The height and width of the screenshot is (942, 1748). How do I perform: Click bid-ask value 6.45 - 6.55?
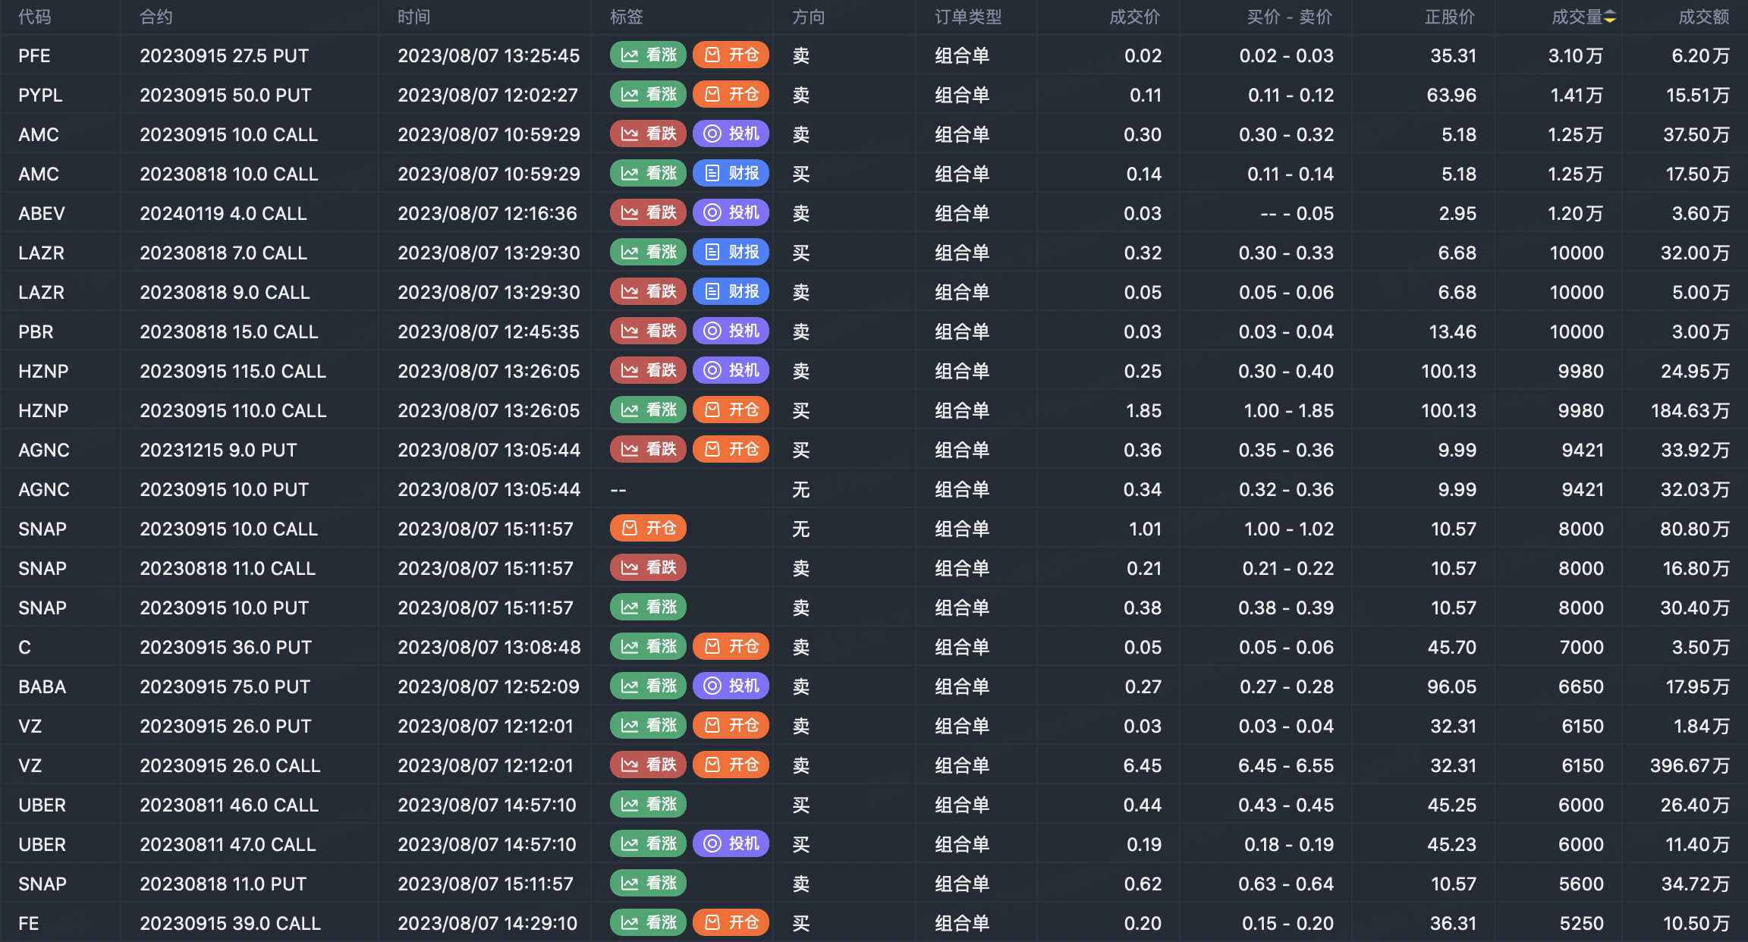pos(1286,765)
